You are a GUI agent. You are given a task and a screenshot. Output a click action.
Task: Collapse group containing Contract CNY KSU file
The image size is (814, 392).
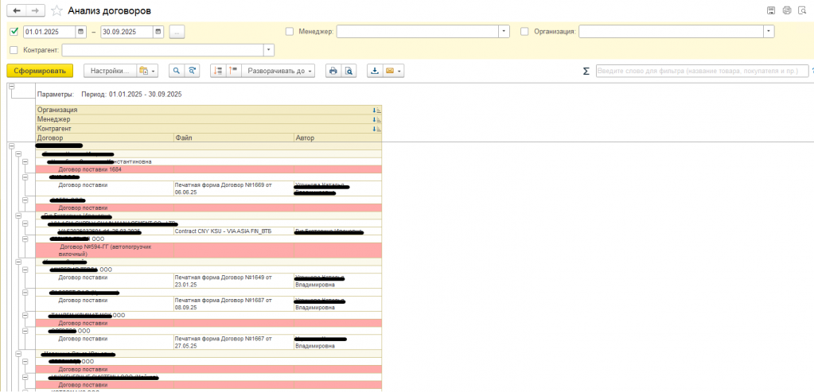pos(26,223)
